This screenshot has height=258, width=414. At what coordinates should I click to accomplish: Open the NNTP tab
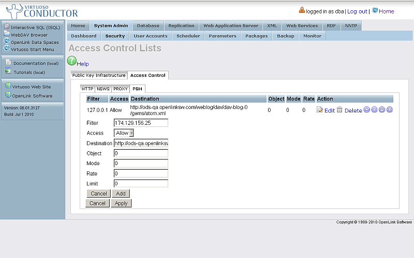(351, 26)
